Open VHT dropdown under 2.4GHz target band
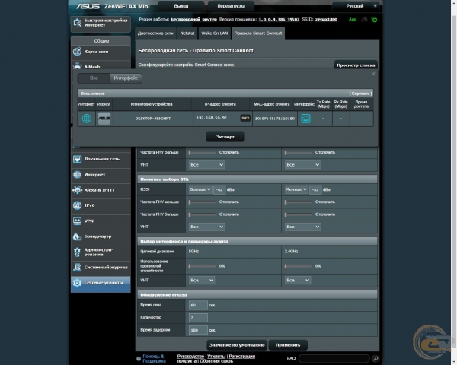 tap(298, 281)
